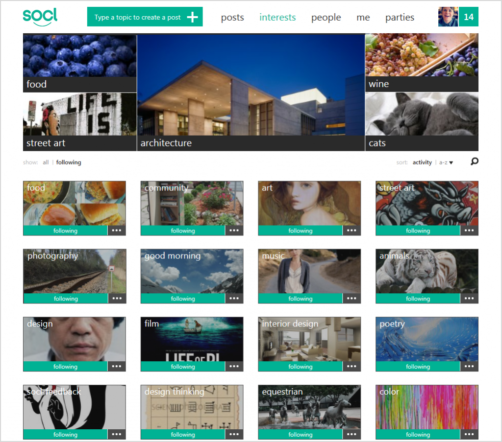Click the plus icon to create a post
This screenshot has width=502, height=442.
193,17
